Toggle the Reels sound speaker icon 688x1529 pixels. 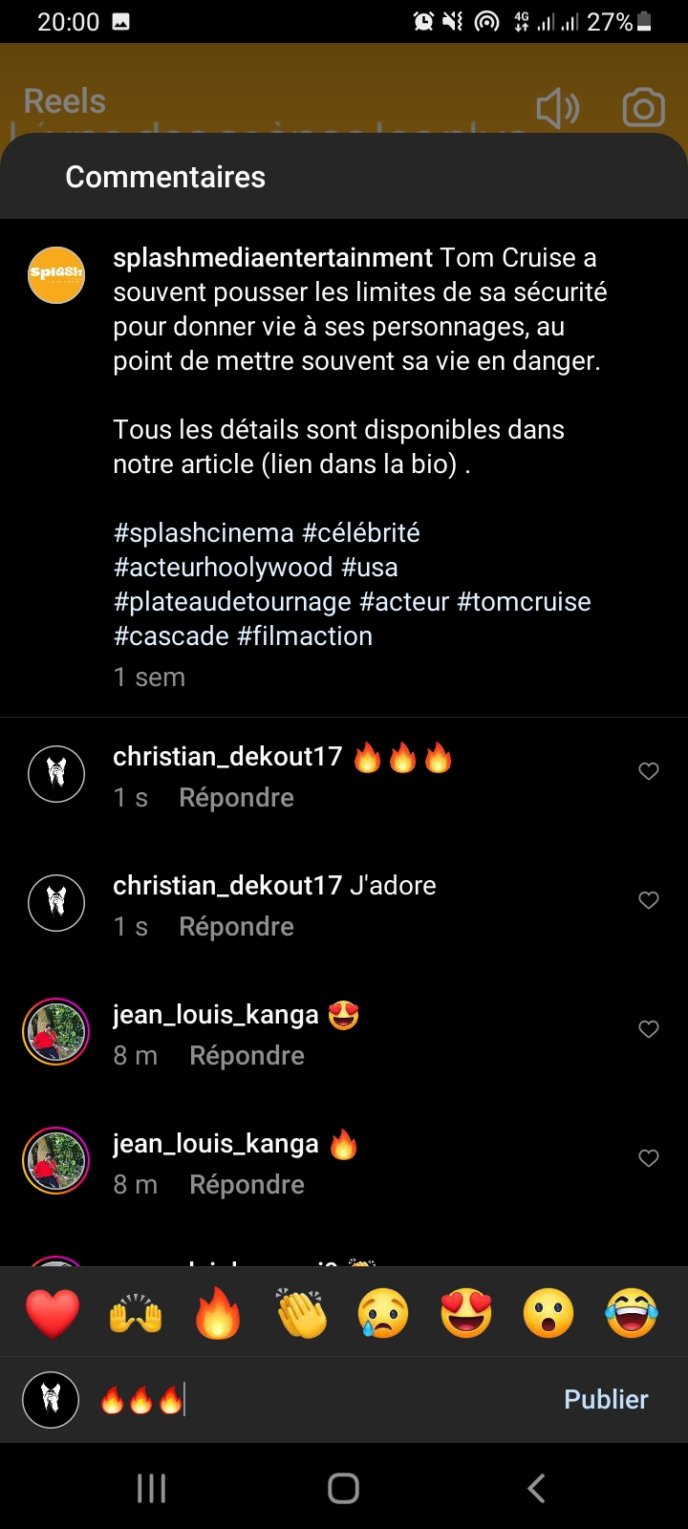[x=558, y=109]
